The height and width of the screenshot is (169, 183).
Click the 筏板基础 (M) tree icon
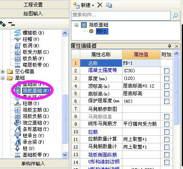[x=18, y=91]
